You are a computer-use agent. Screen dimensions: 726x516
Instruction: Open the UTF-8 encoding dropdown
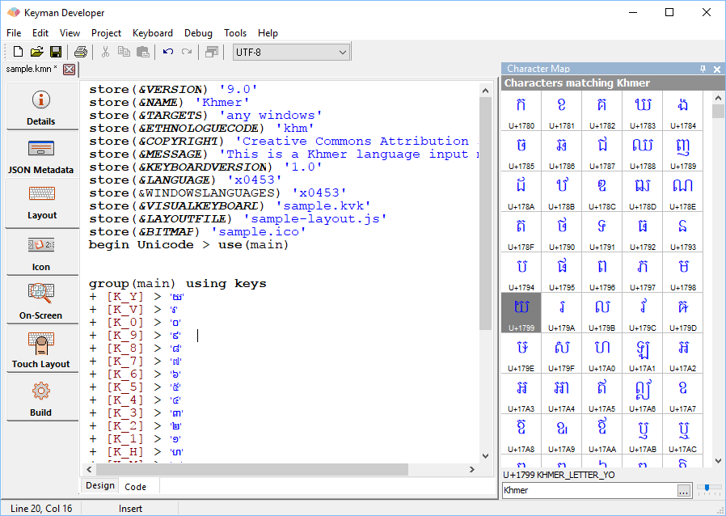tap(291, 53)
